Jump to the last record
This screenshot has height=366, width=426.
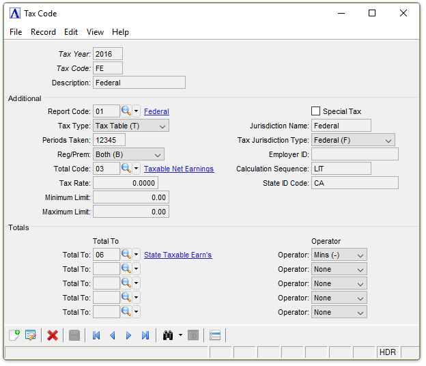click(145, 335)
